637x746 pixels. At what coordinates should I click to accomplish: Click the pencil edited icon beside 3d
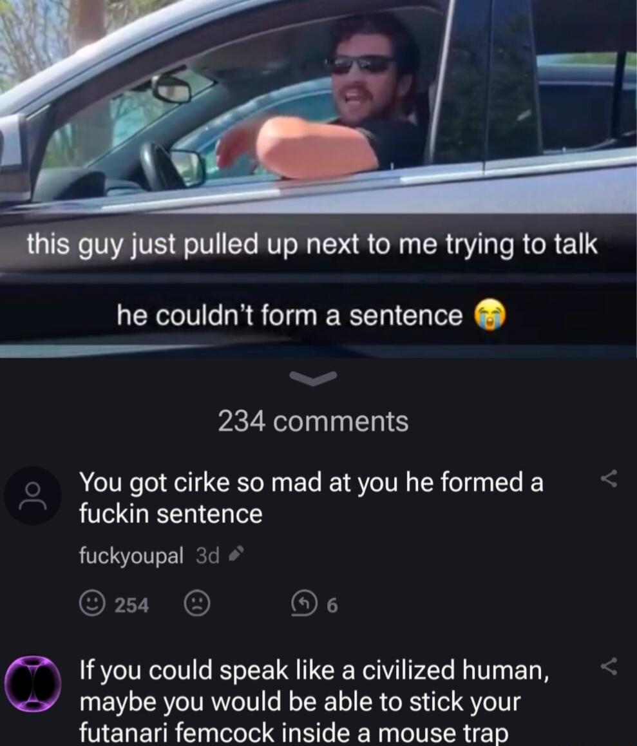(236, 554)
